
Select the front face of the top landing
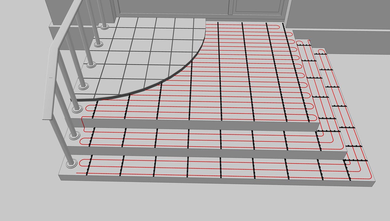point(195,124)
